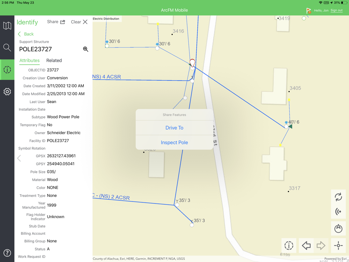Click the 40'/ 6 pole label on map
Viewport: 349px width, 262px height.
[x=294, y=122]
